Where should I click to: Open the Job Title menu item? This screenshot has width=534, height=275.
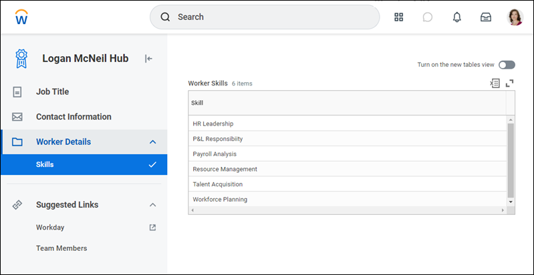(84, 92)
